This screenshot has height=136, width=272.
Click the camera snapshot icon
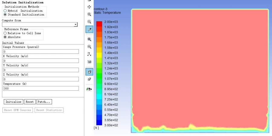pyautogui.click(x=89, y=62)
